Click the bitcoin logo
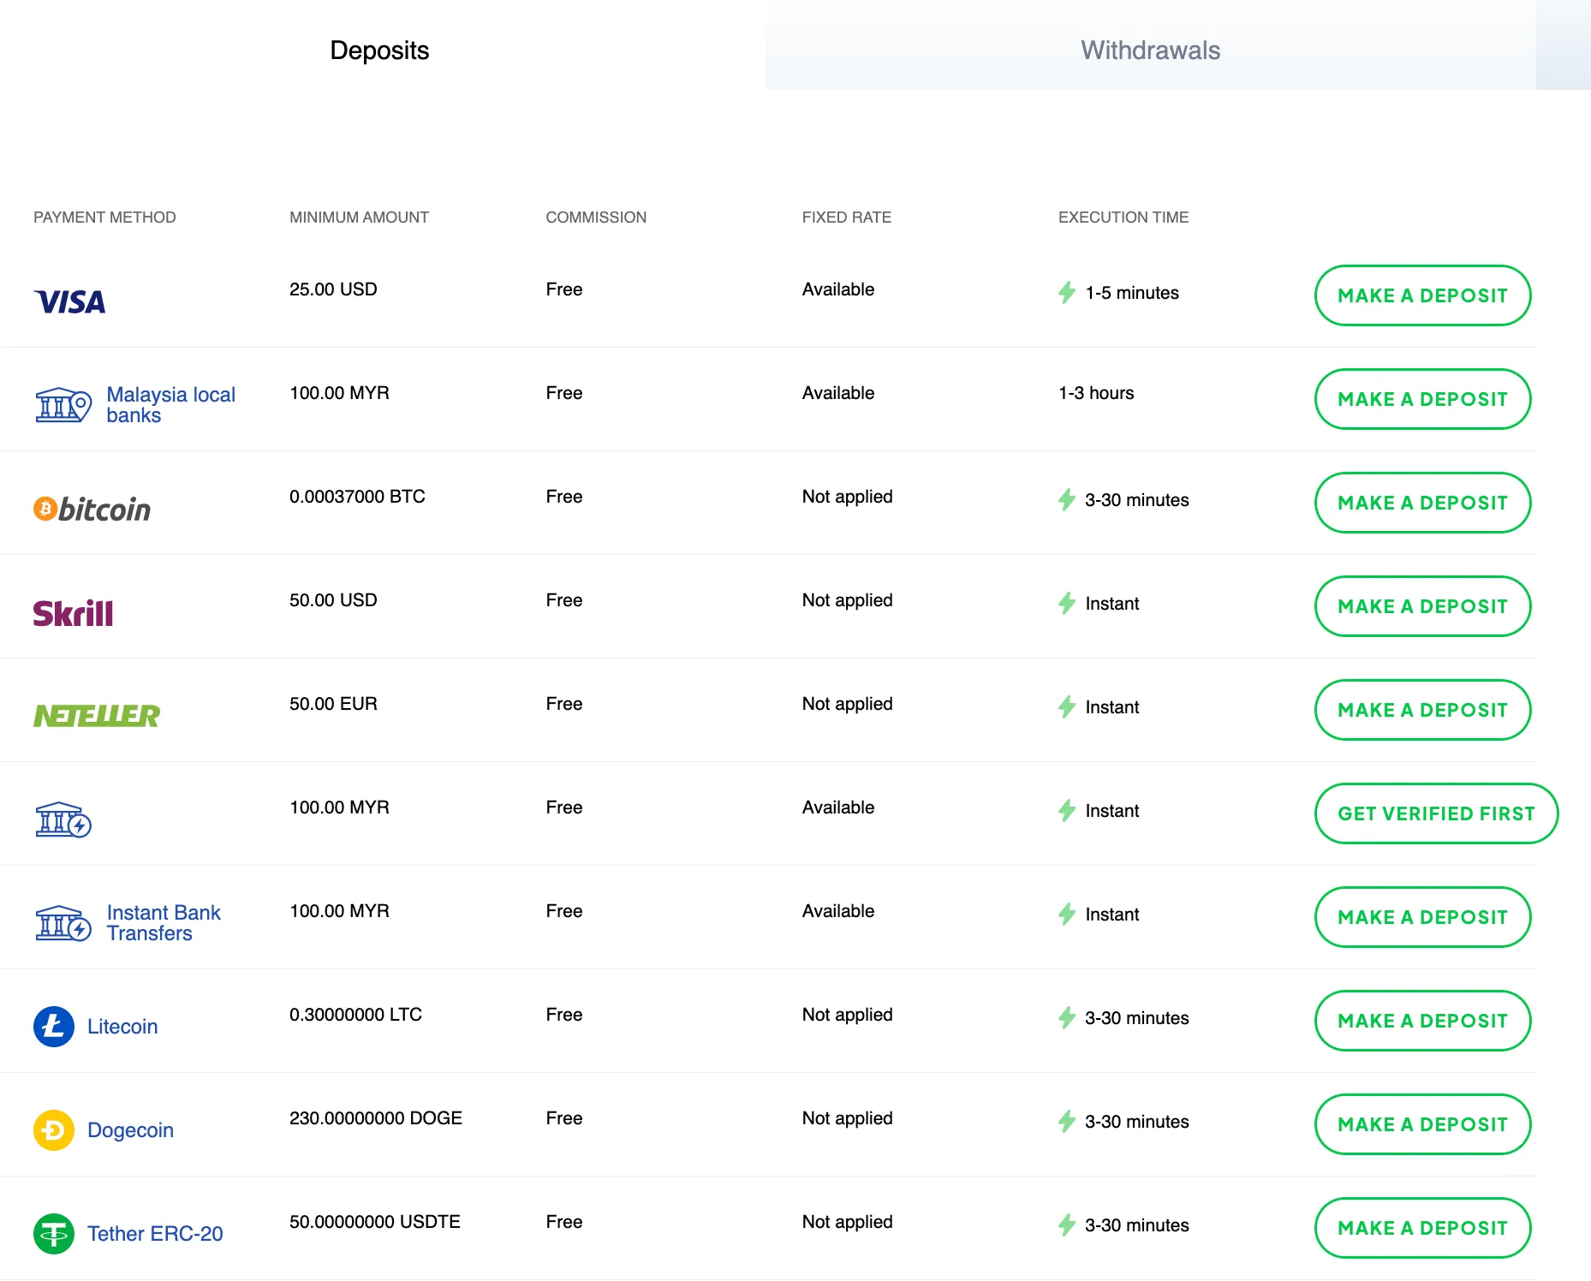The image size is (1591, 1281). pos(92,509)
